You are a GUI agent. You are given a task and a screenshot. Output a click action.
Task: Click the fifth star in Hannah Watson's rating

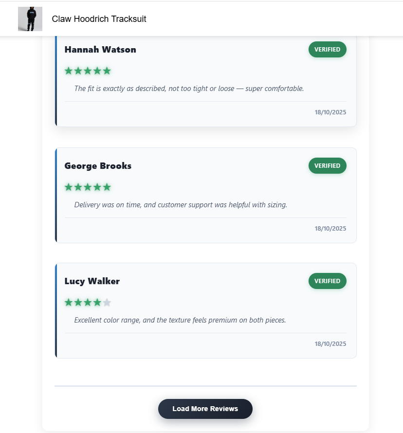[x=107, y=71]
